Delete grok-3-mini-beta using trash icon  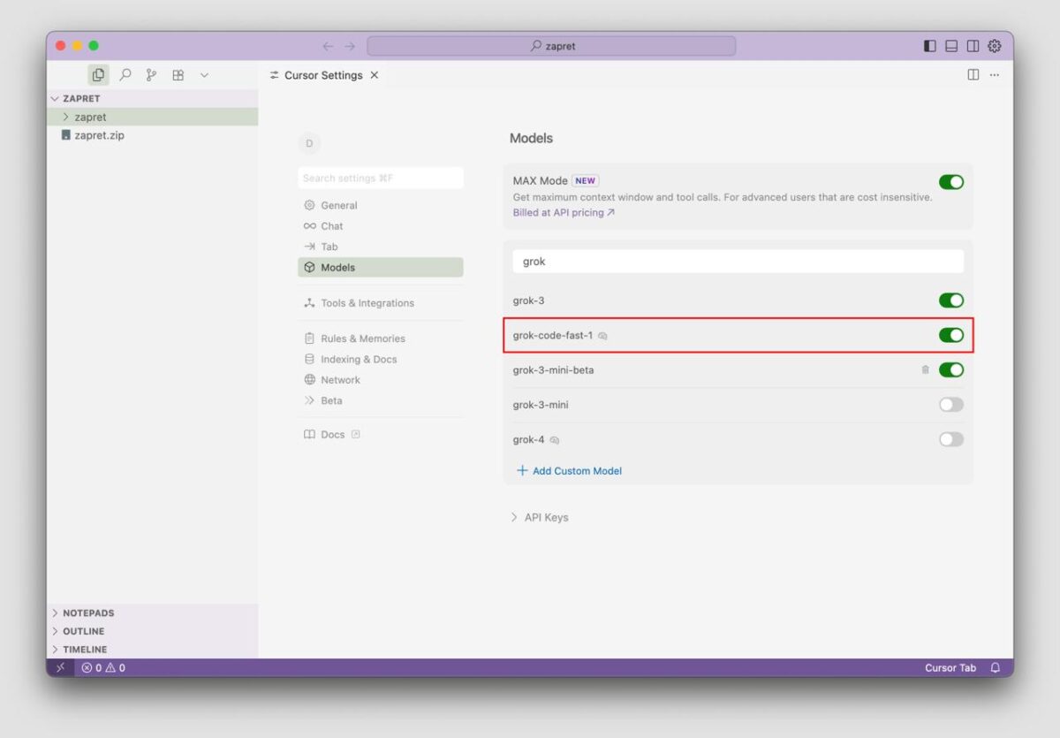click(925, 370)
